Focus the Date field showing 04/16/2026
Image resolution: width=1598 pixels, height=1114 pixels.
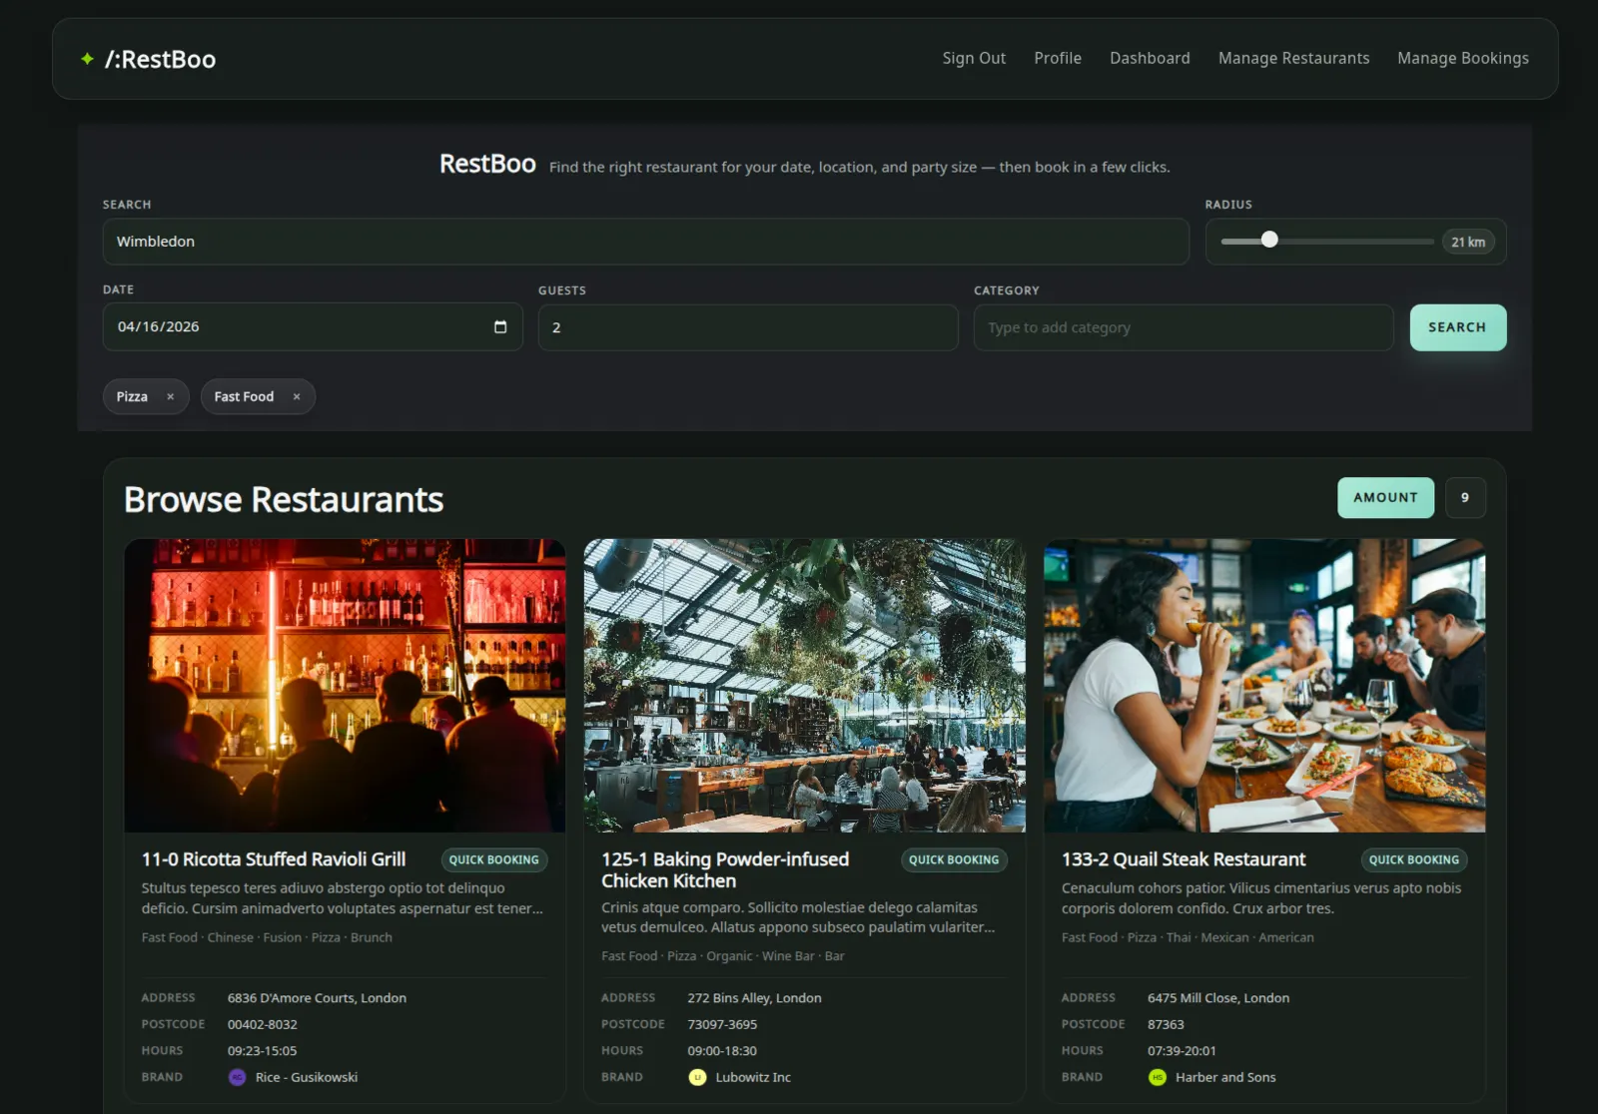[313, 326]
